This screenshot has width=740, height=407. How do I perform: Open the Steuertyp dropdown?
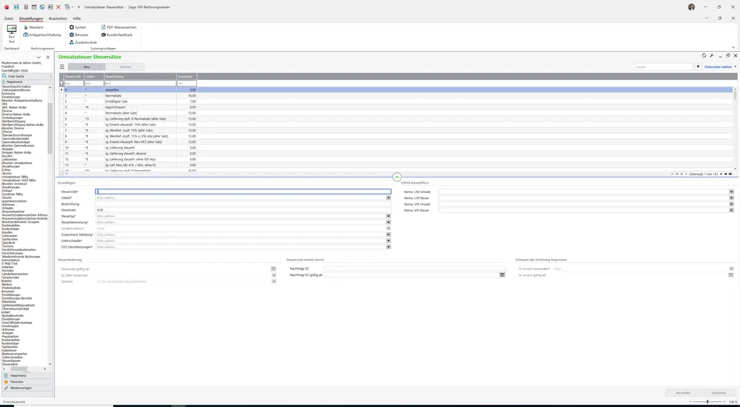388,216
